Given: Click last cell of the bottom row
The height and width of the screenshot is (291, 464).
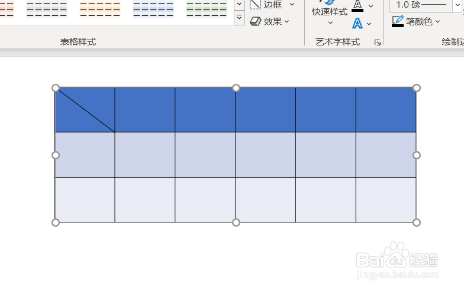Looking at the screenshot, I should click(x=386, y=200).
